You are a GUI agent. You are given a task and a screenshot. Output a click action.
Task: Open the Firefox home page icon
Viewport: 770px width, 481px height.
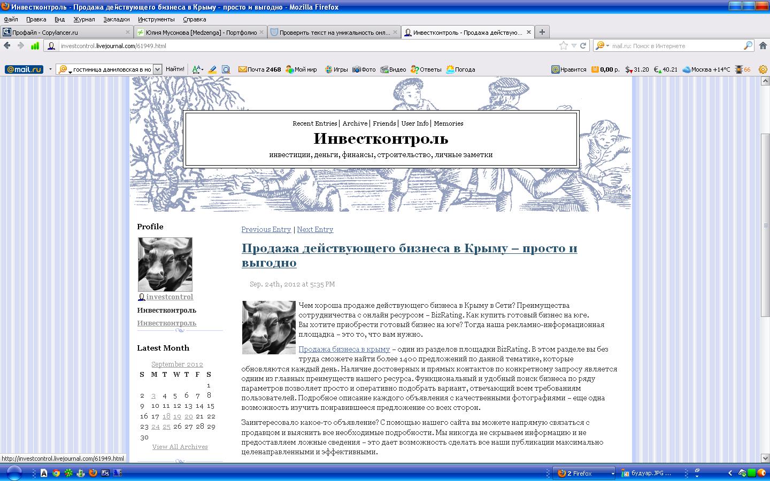tap(764, 45)
